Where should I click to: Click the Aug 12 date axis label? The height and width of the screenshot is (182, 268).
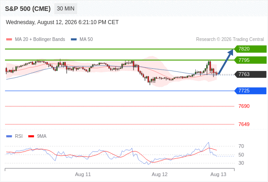(x=159, y=174)
